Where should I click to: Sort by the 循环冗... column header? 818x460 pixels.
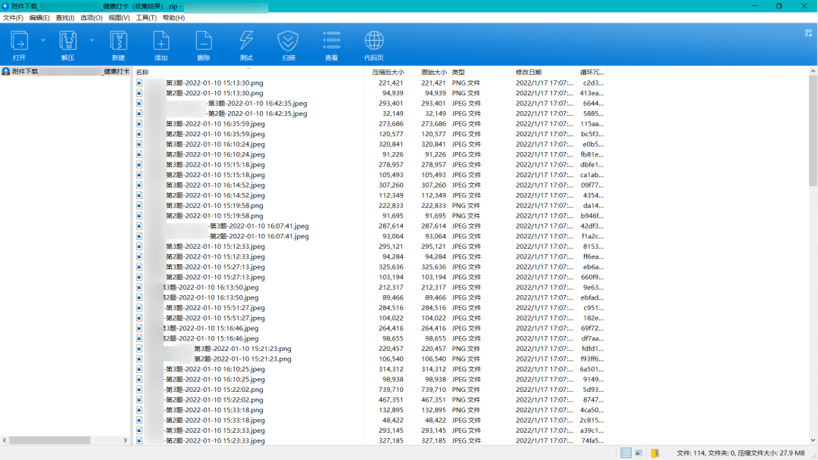592,73
